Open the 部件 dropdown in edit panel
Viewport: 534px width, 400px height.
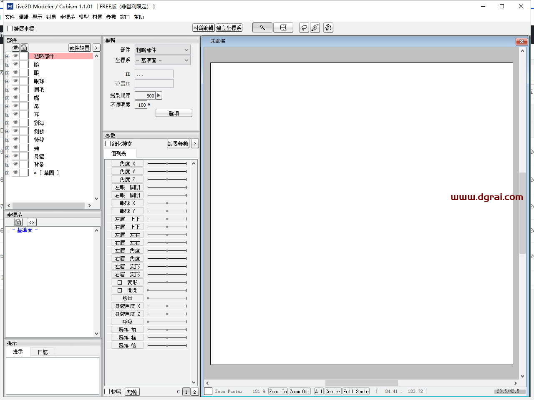click(162, 50)
